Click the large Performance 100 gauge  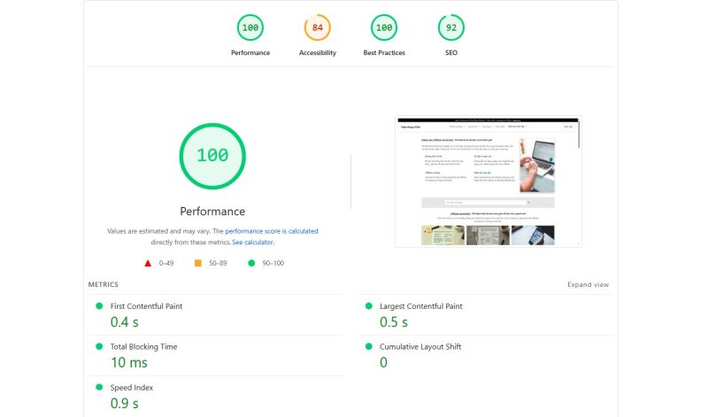[x=212, y=156]
